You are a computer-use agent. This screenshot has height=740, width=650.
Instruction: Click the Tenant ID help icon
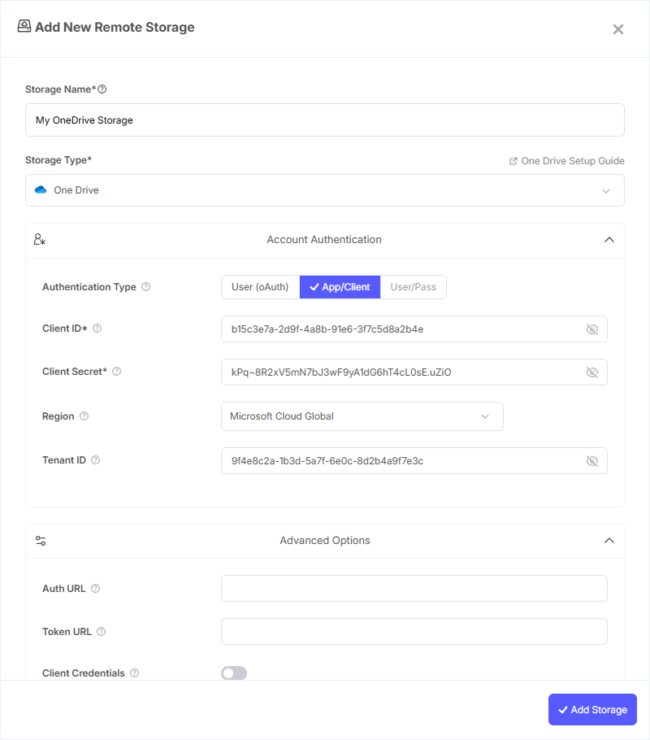tap(96, 460)
